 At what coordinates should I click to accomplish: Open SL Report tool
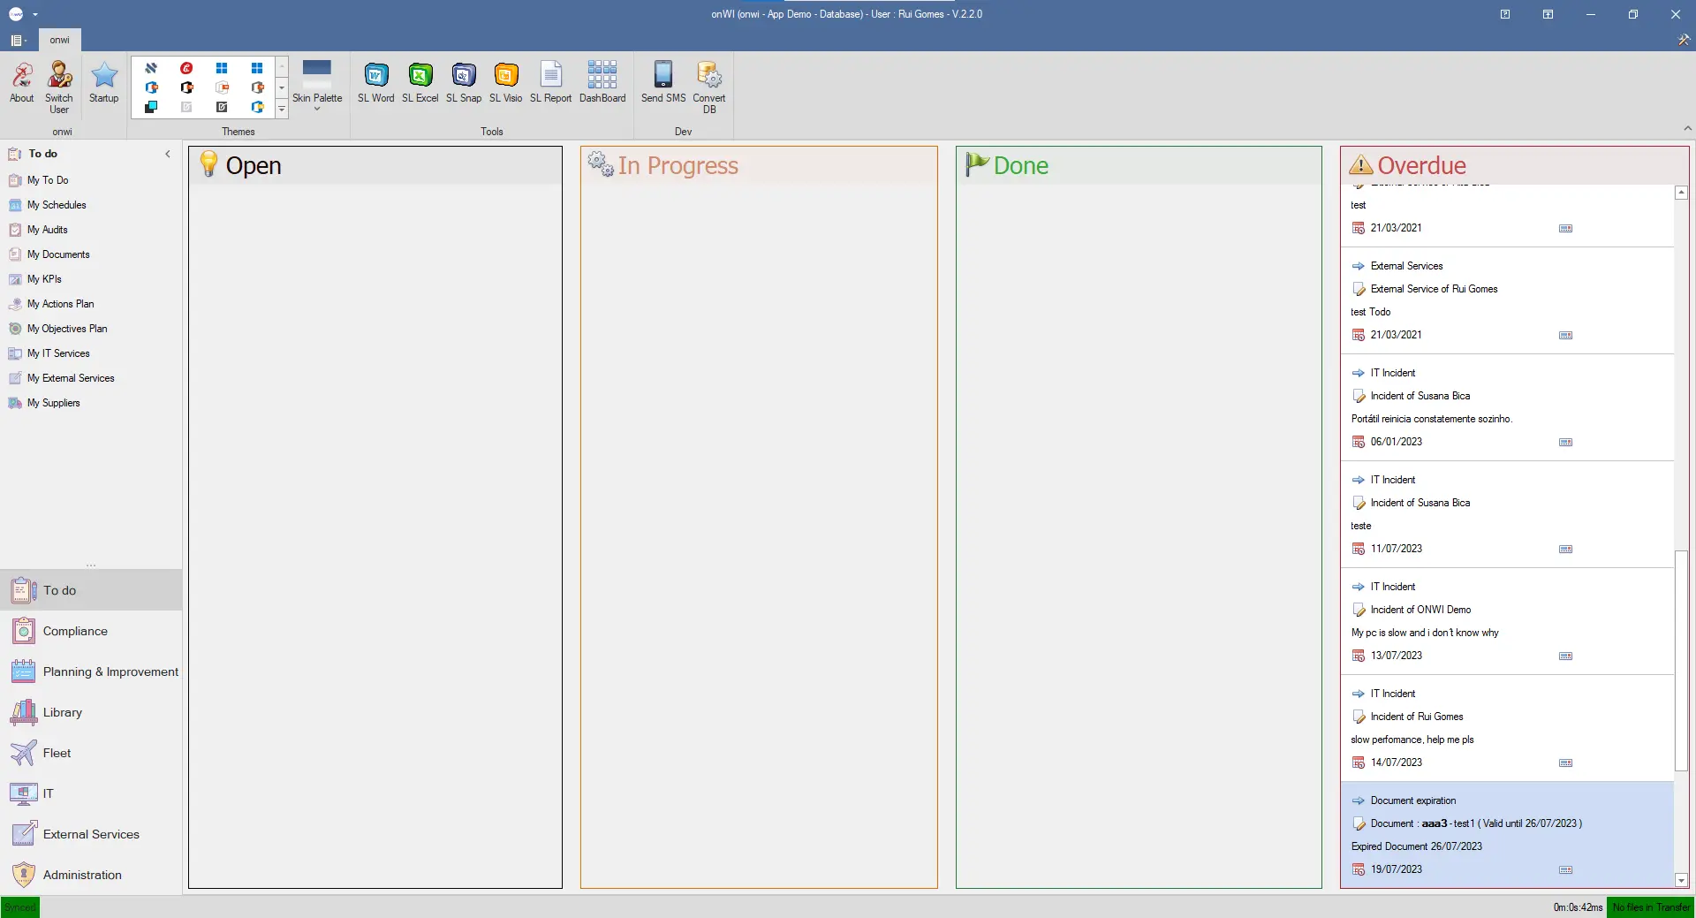pos(550,82)
